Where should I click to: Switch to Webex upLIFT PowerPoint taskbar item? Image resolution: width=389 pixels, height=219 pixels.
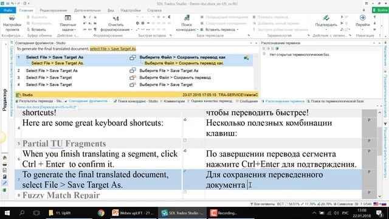(133, 213)
